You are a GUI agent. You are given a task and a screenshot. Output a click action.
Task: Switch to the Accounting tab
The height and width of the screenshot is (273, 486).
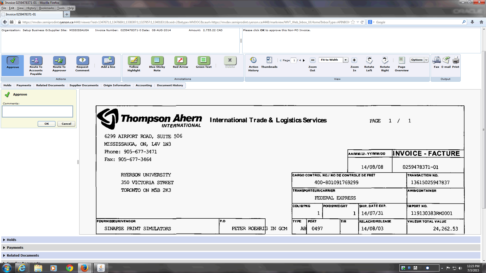(144, 85)
